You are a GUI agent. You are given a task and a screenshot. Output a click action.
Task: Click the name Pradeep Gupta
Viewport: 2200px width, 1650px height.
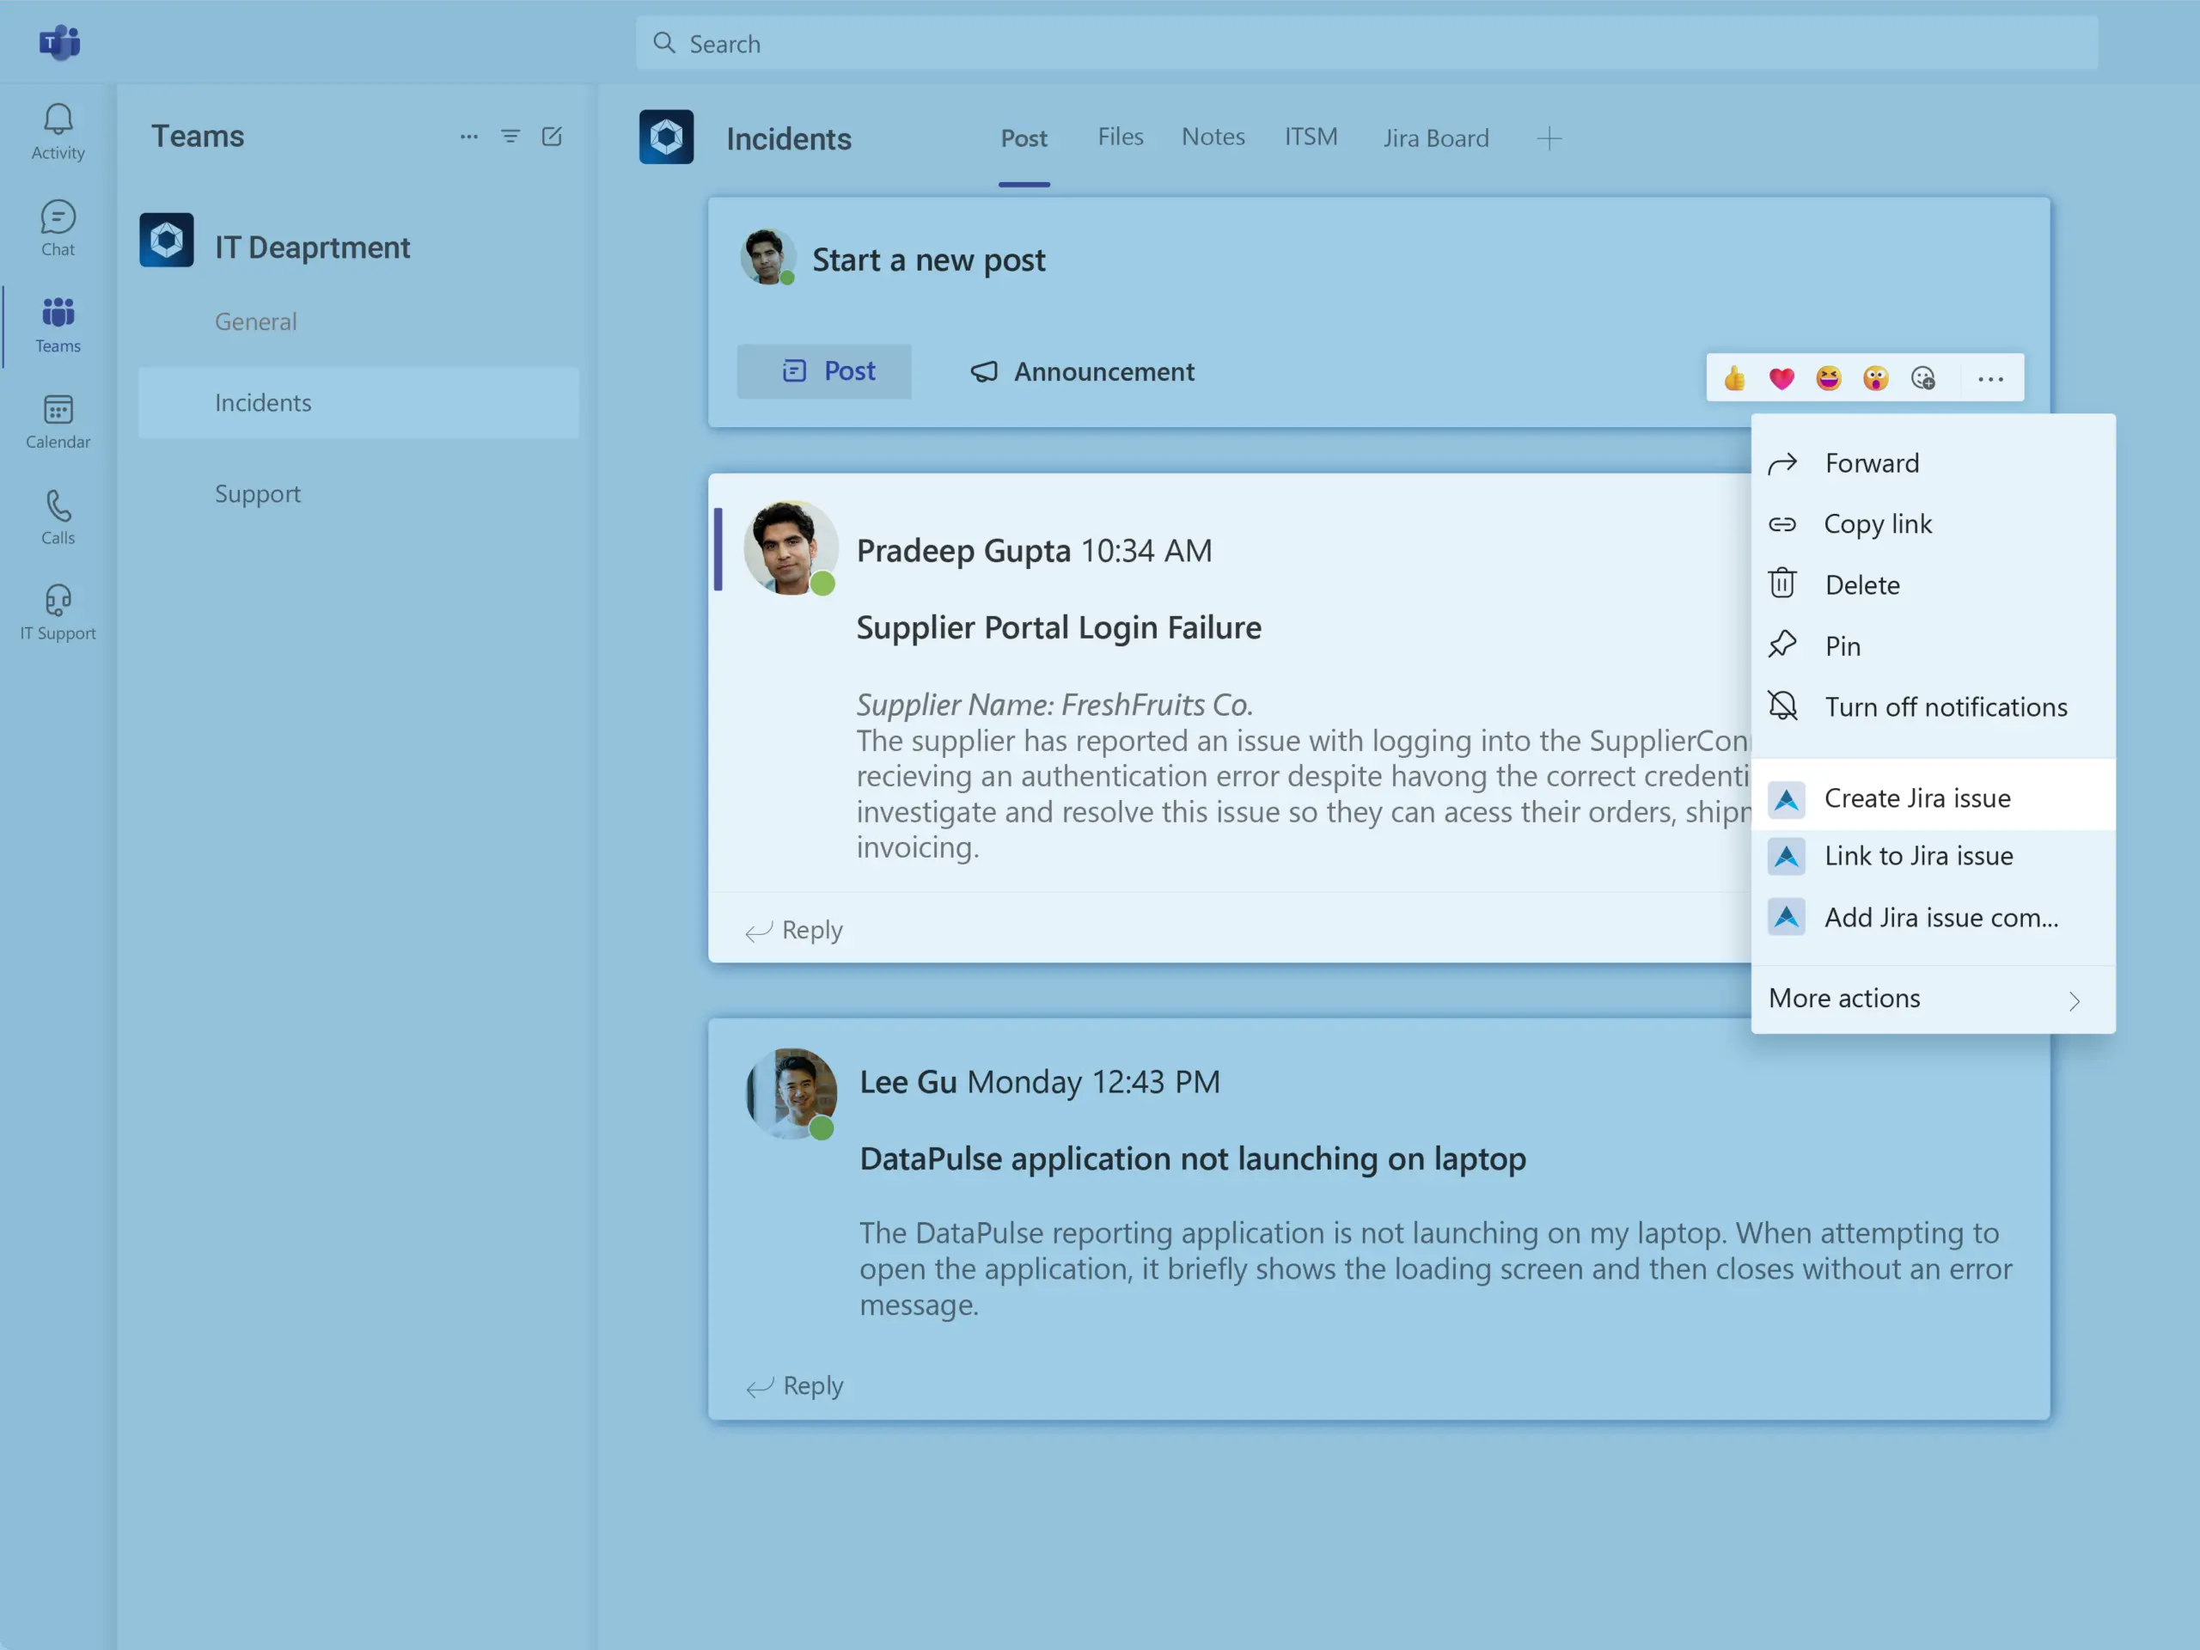click(962, 550)
